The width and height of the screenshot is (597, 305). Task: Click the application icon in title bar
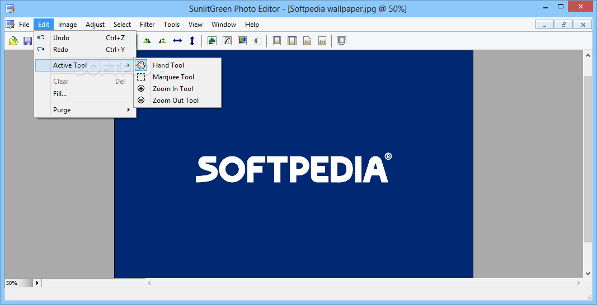(10, 8)
